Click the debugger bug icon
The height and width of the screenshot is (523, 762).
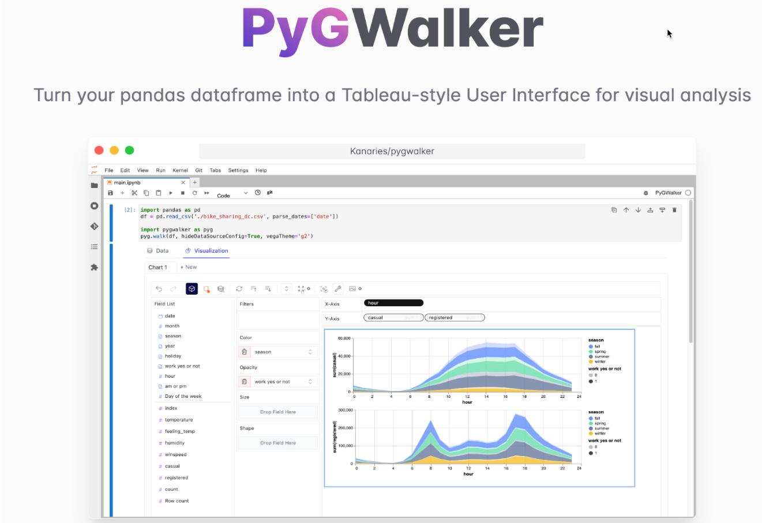tap(646, 193)
